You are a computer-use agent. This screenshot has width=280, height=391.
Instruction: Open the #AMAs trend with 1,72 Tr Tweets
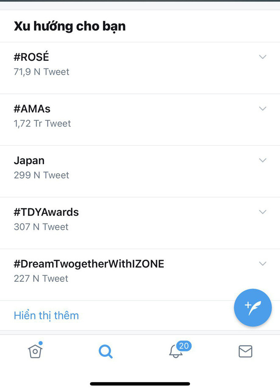pos(32,108)
